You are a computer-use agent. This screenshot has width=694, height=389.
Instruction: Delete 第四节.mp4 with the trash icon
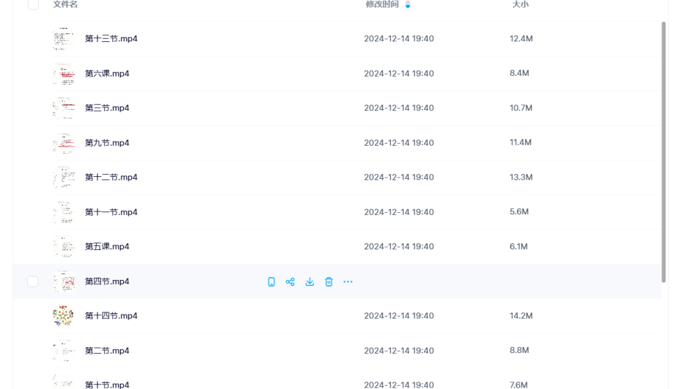[329, 282]
